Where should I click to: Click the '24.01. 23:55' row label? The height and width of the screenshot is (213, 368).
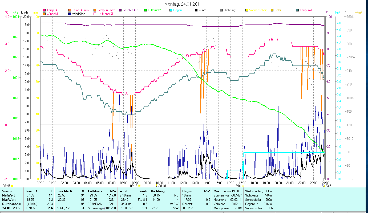click(11, 208)
